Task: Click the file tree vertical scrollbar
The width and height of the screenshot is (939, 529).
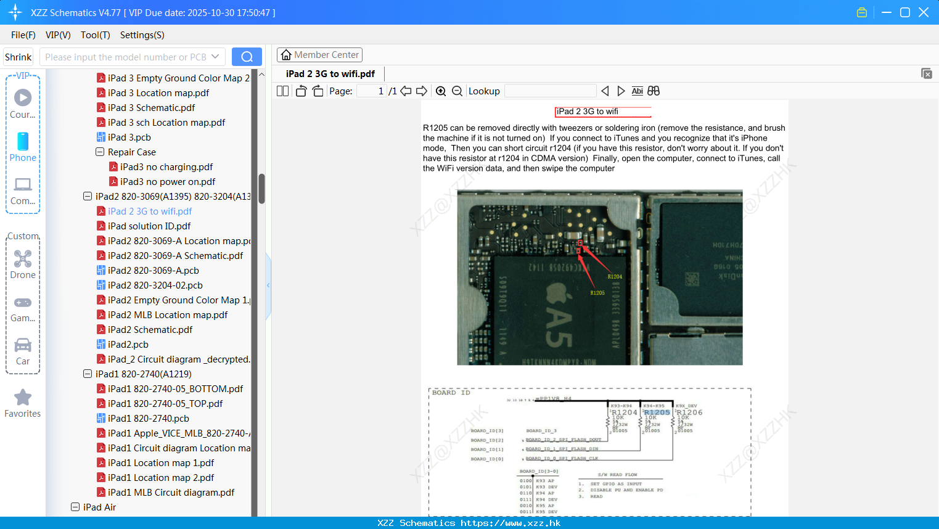Action: (261, 189)
